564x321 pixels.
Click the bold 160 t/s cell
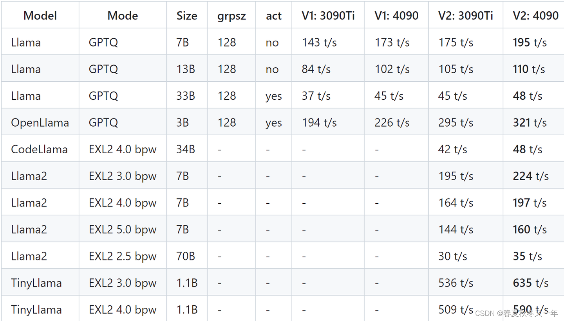point(533,229)
